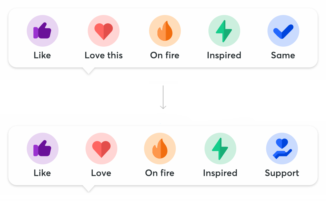Click the purple thumbs-up icon in top panel
The height and width of the screenshot is (201, 326).
43,31
